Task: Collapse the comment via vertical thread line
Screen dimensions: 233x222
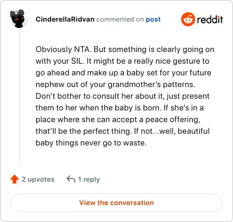Action: pyautogui.click(x=19, y=98)
